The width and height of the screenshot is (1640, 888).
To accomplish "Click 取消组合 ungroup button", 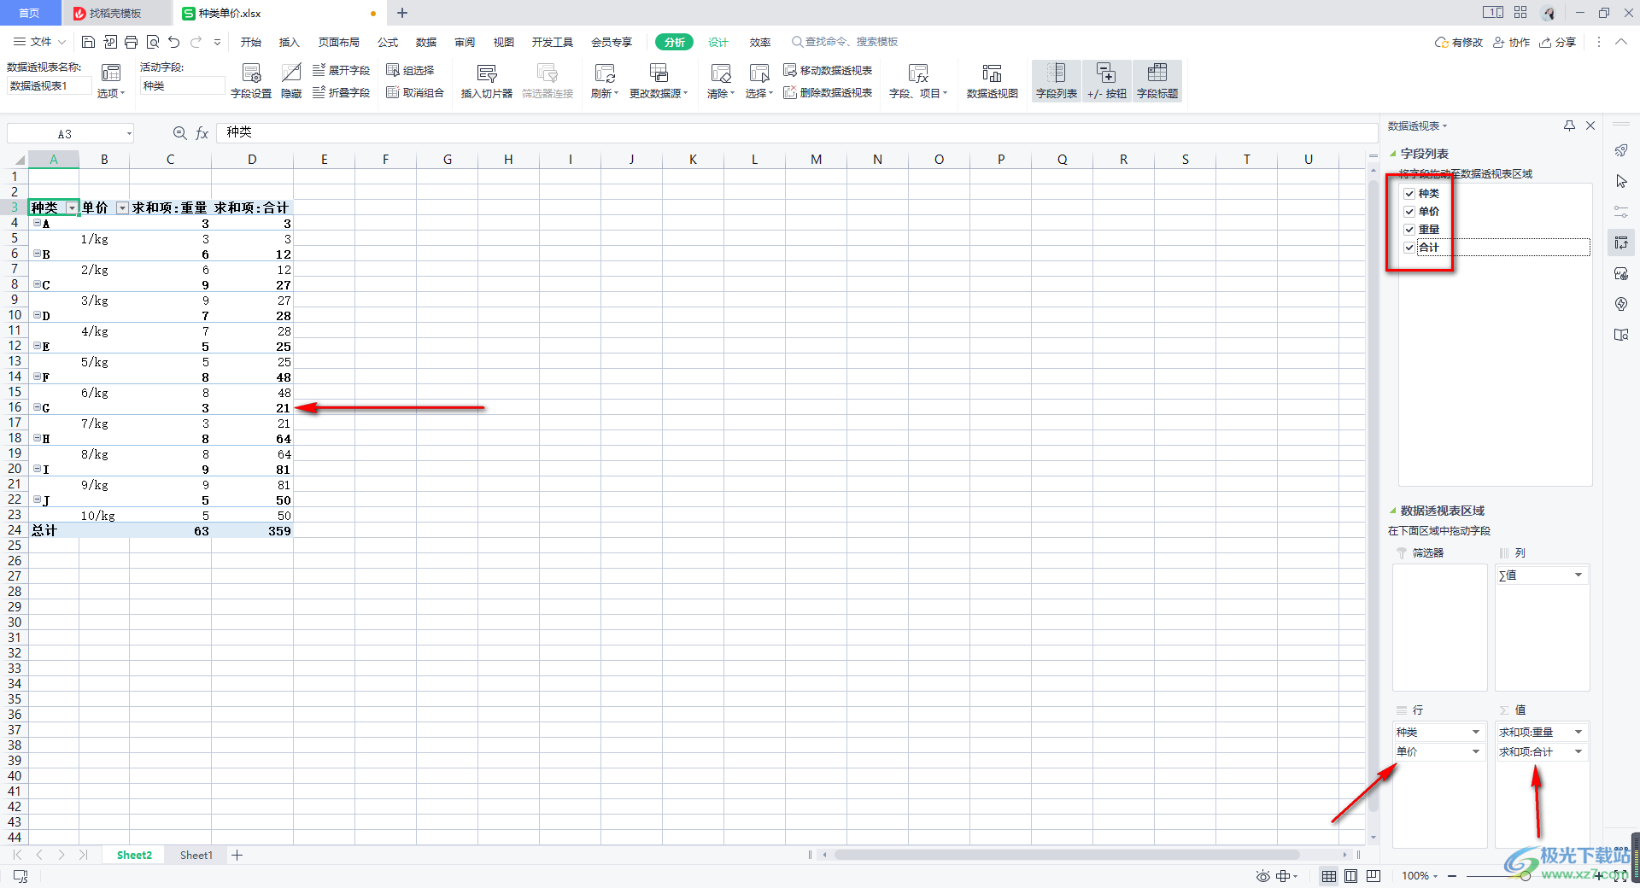I will pyautogui.click(x=415, y=92).
